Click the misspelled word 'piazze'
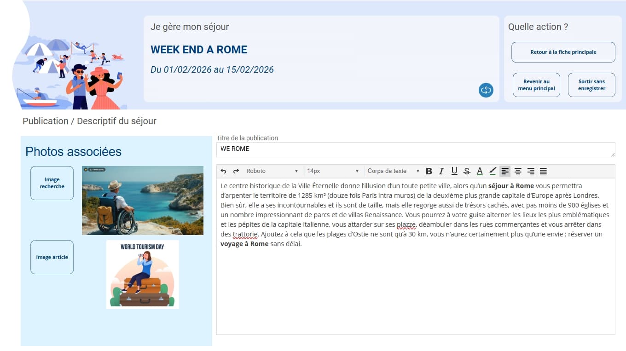Image resolution: width=626 pixels, height=351 pixels. click(x=406, y=224)
